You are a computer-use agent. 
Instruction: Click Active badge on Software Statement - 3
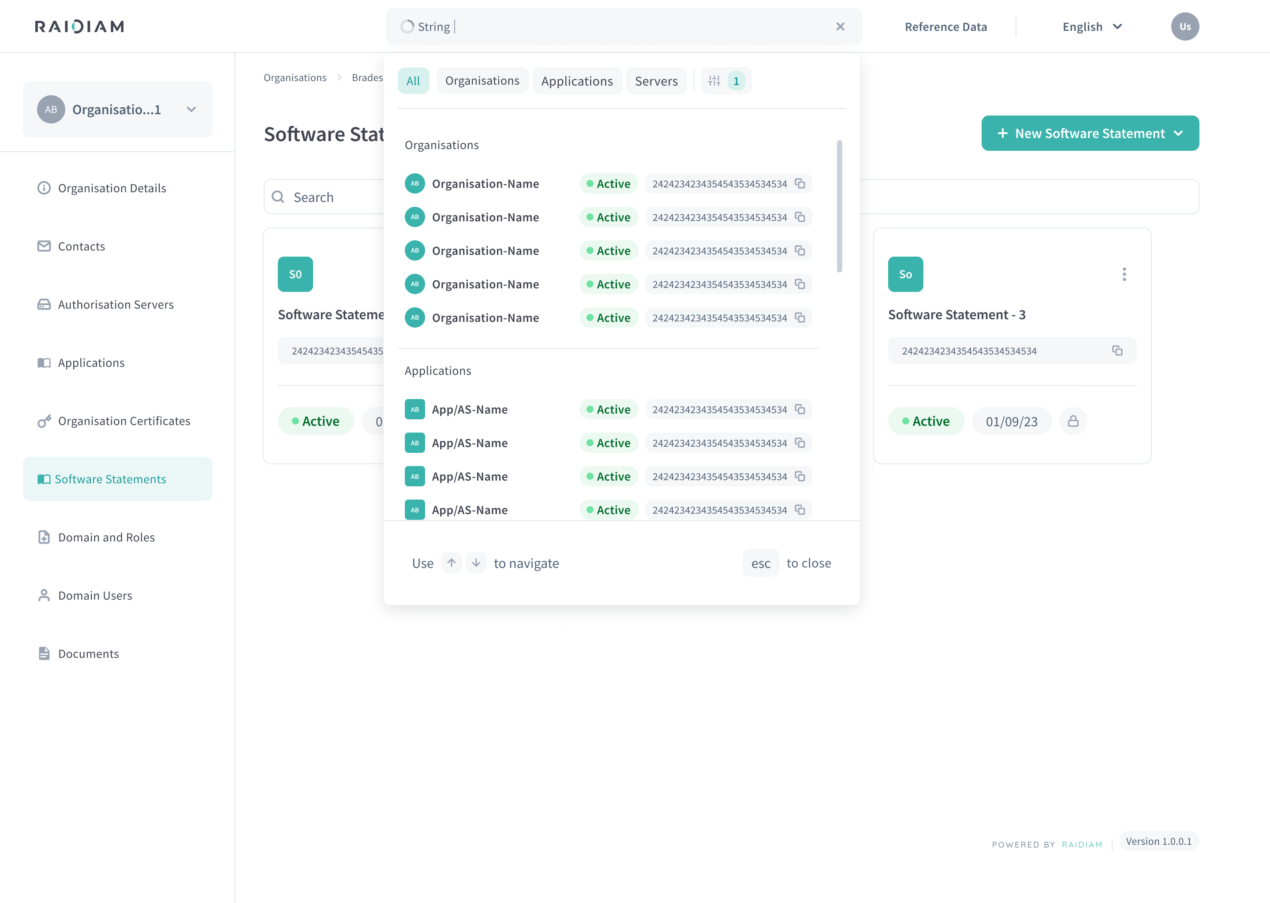point(926,421)
